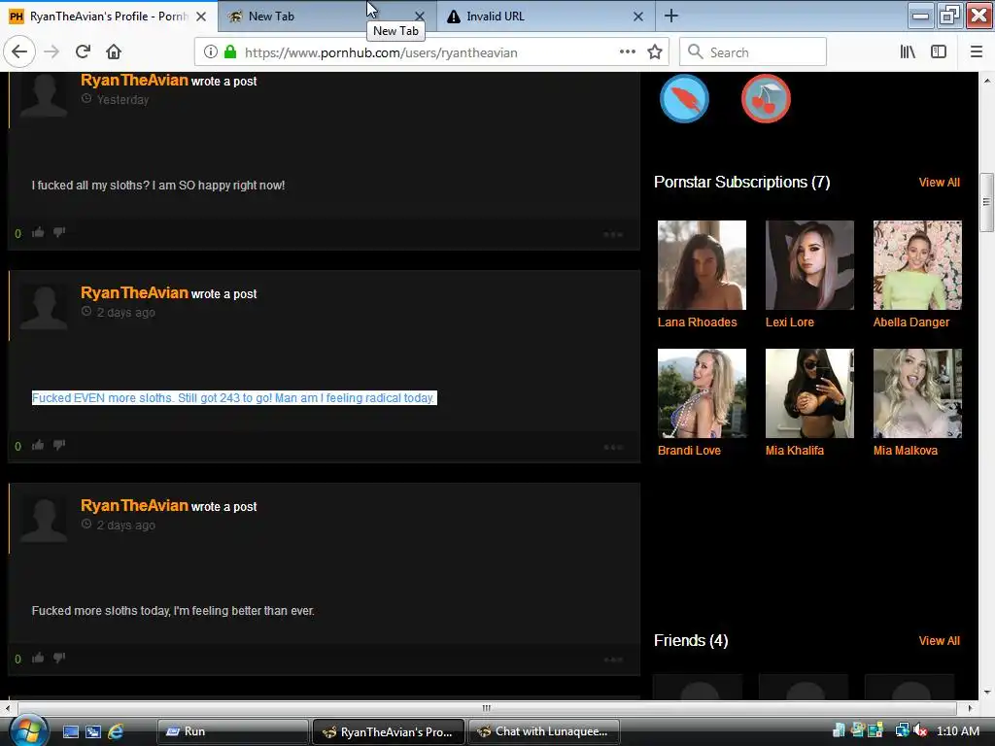Click the horizontal scrollbar right arrow
Screen dimensions: 995x746
click(971, 708)
